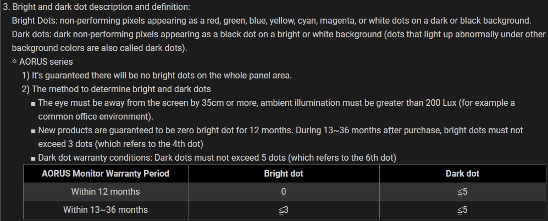Select the "Dark dot" column header
548x221 pixels.
(462, 174)
